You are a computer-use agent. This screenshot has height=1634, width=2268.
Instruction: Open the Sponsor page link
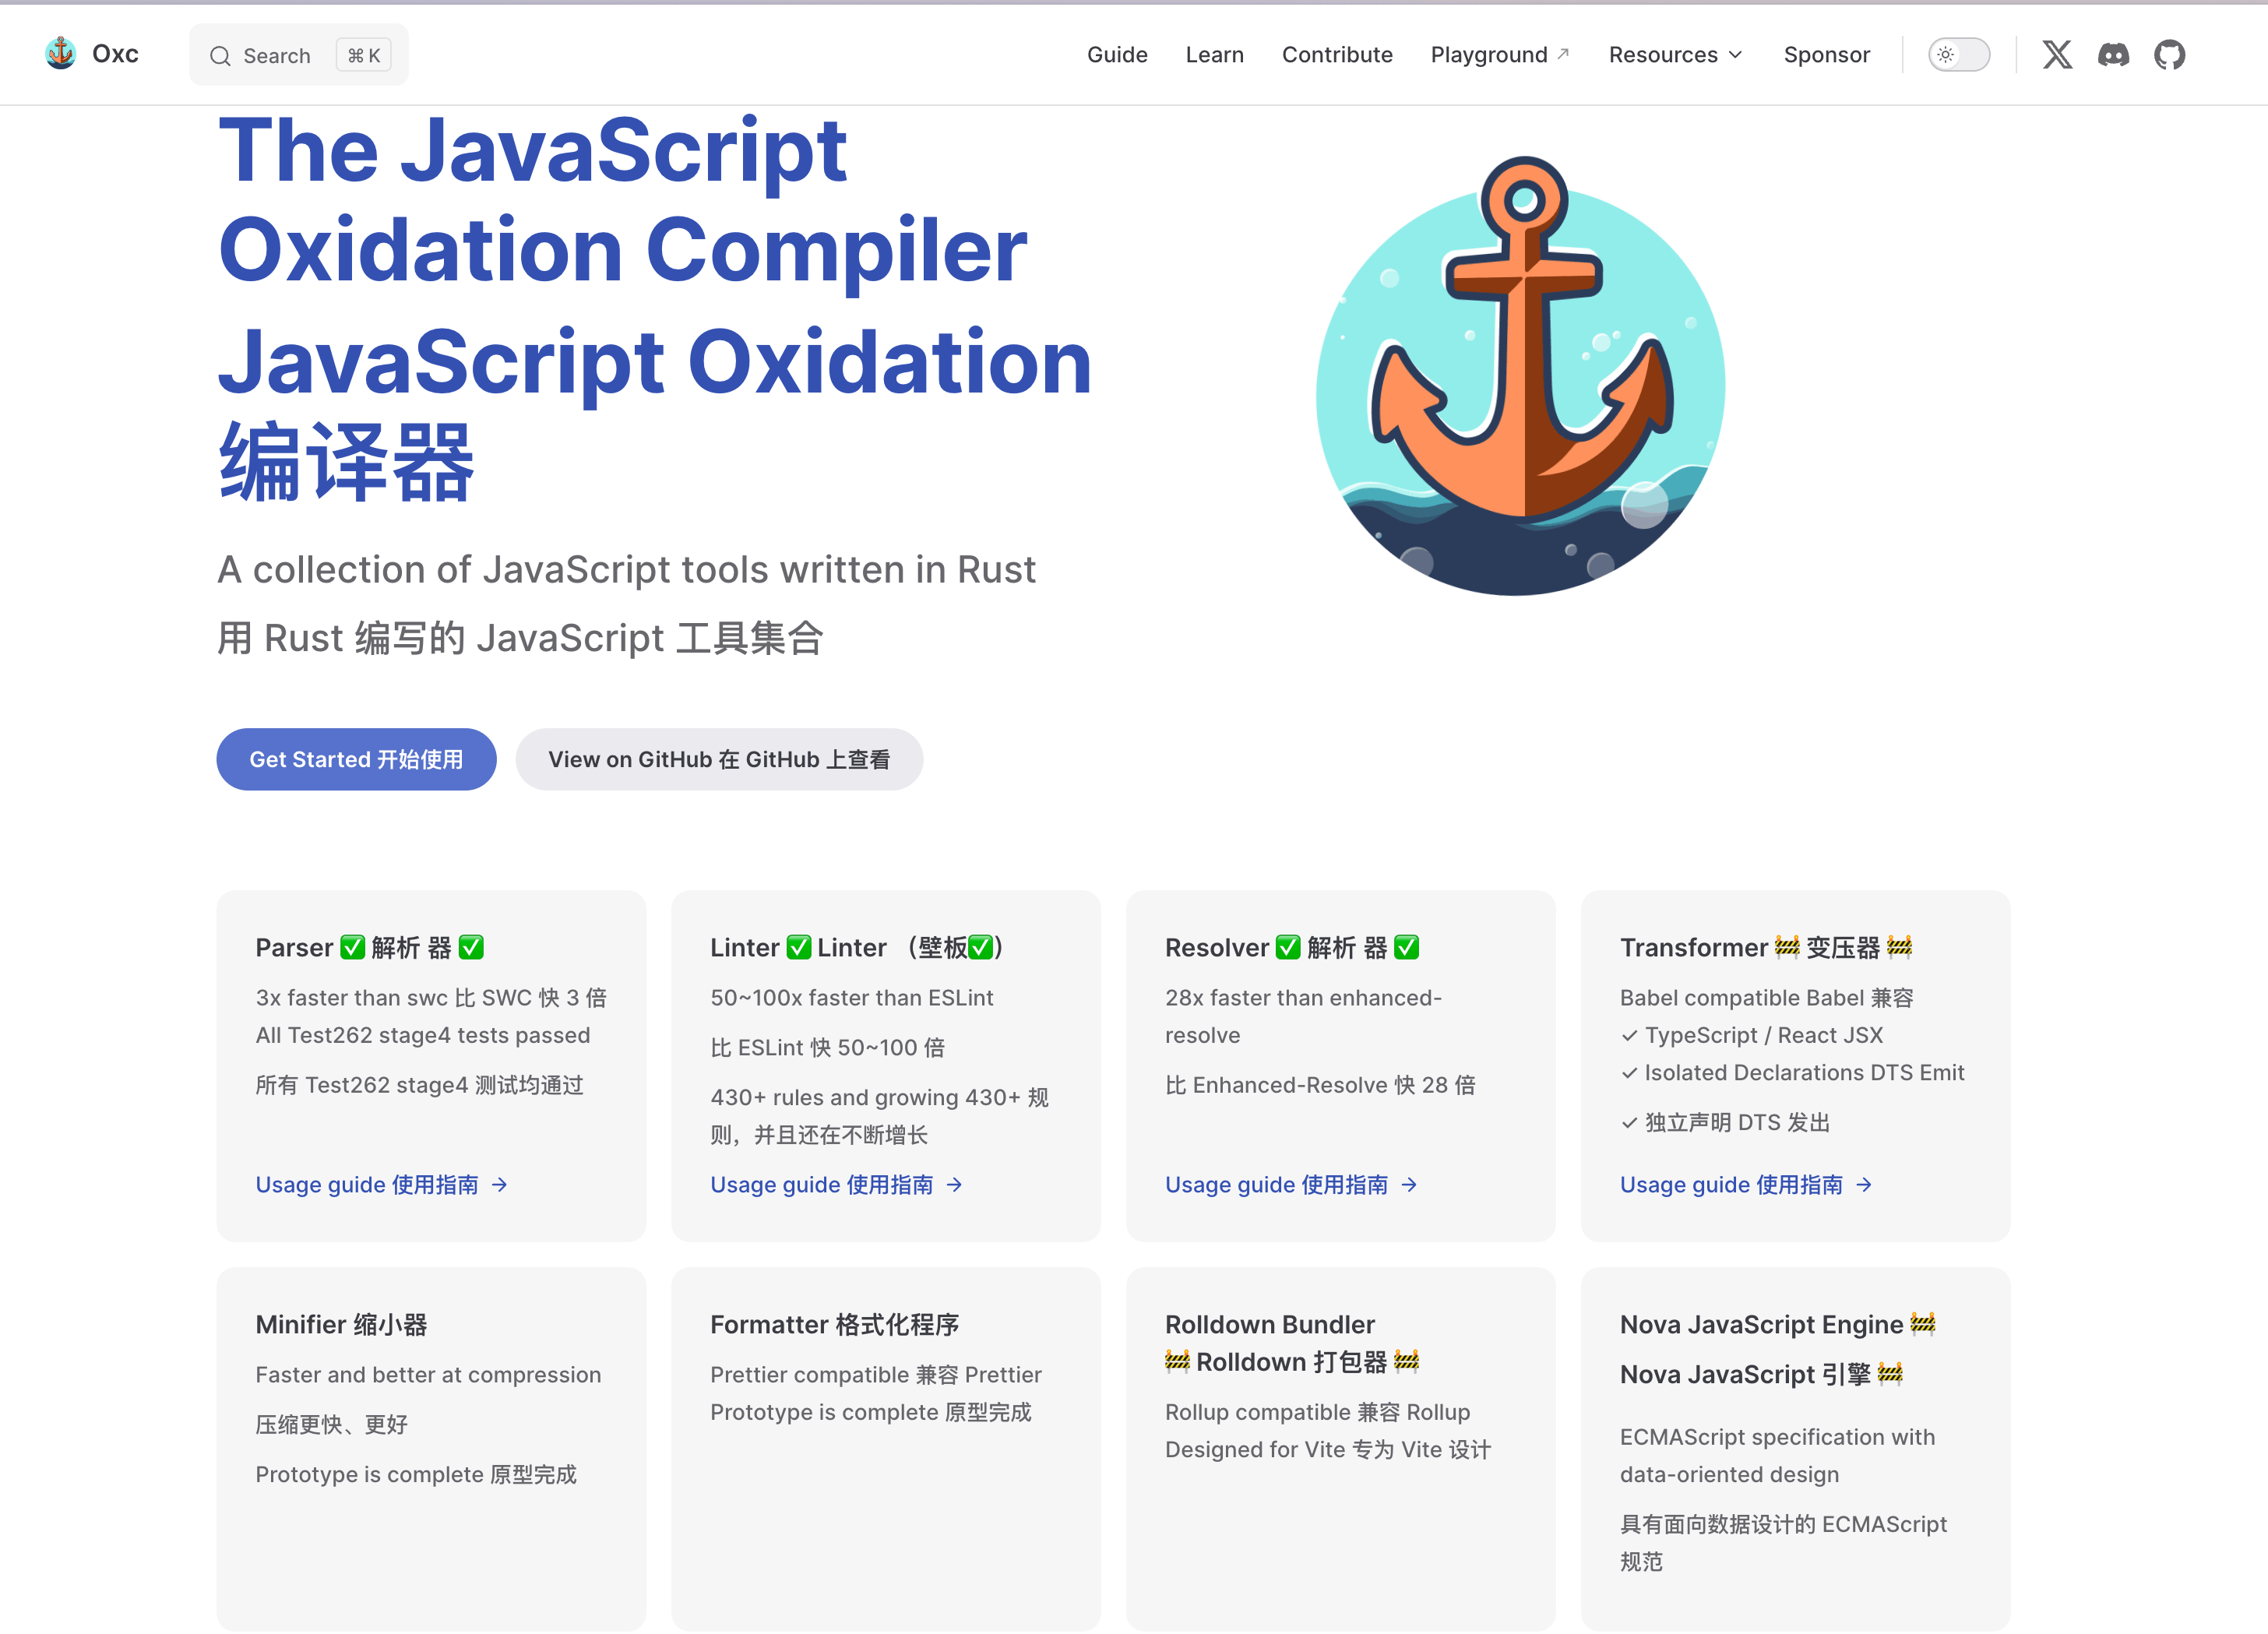tap(1826, 54)
